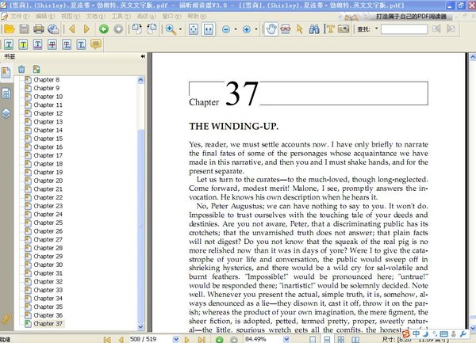Click the Fit Width icon

(208, 29)
